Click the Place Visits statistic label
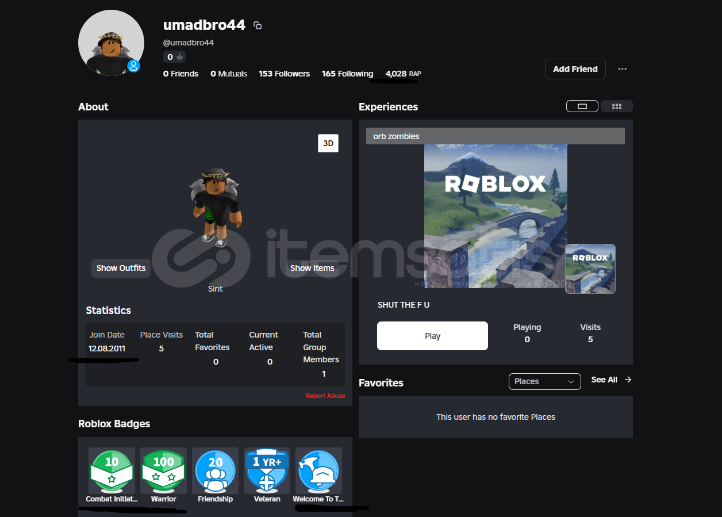 pyautogui.click(x=162, y=335)
